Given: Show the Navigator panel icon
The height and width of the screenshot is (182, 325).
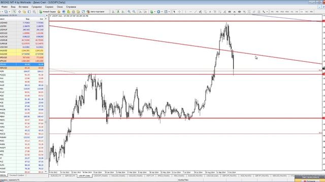Looking at the screenshot, I should pos(24,12).
